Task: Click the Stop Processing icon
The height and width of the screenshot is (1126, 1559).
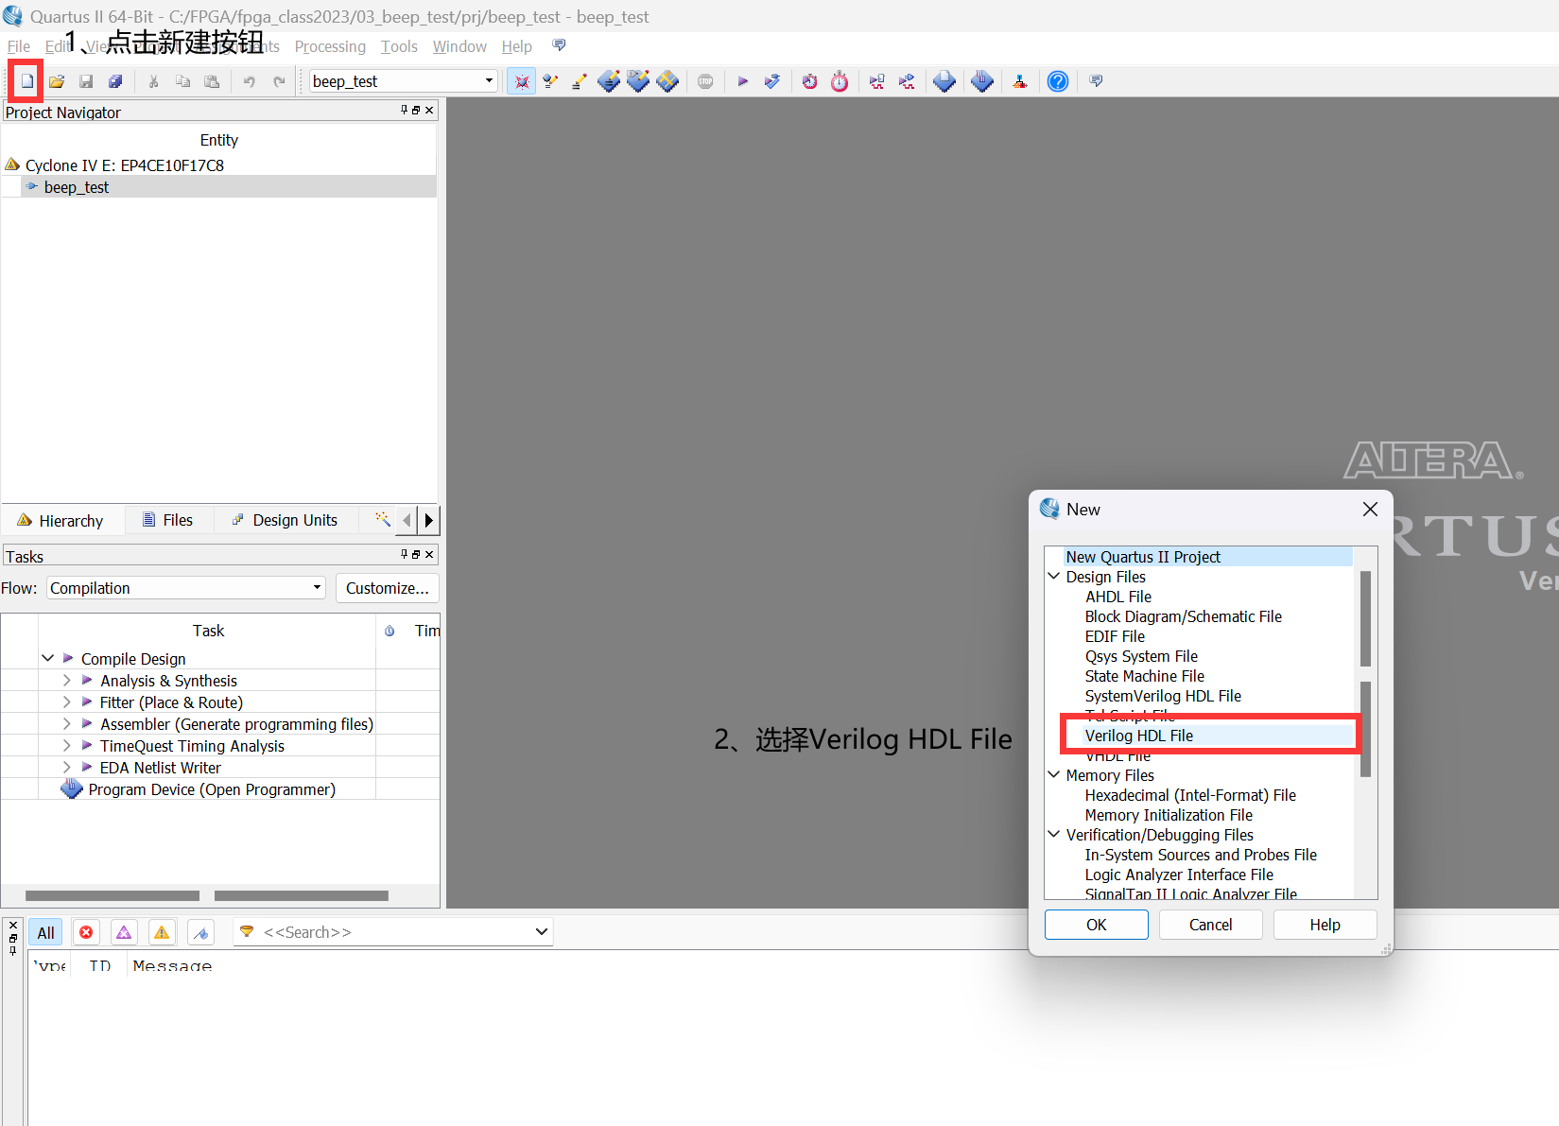Action: coord(705,81)
